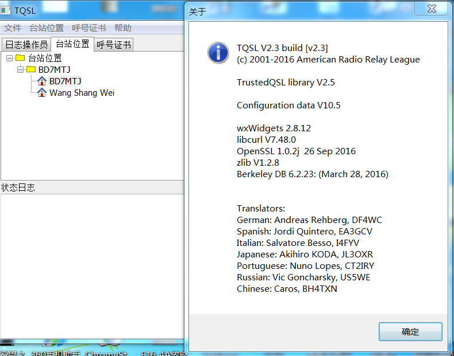Click the German translator Andreas Rehberg line
This screenshot has height=356, width=454.
tap(310, 220)
